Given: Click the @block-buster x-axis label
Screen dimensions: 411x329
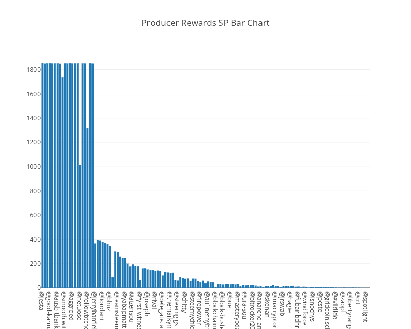Looking at the screenshot, I should (222, 310).
